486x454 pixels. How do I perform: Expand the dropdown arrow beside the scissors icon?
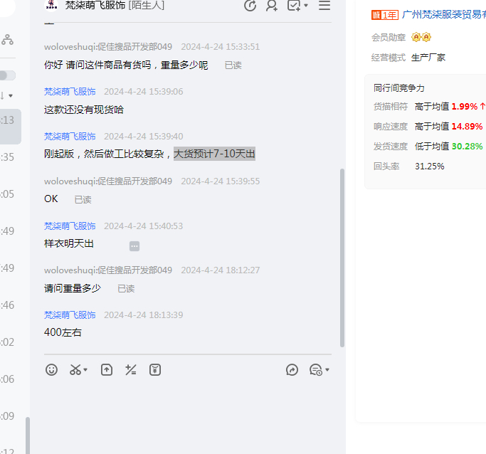click(x=86, y=370)
